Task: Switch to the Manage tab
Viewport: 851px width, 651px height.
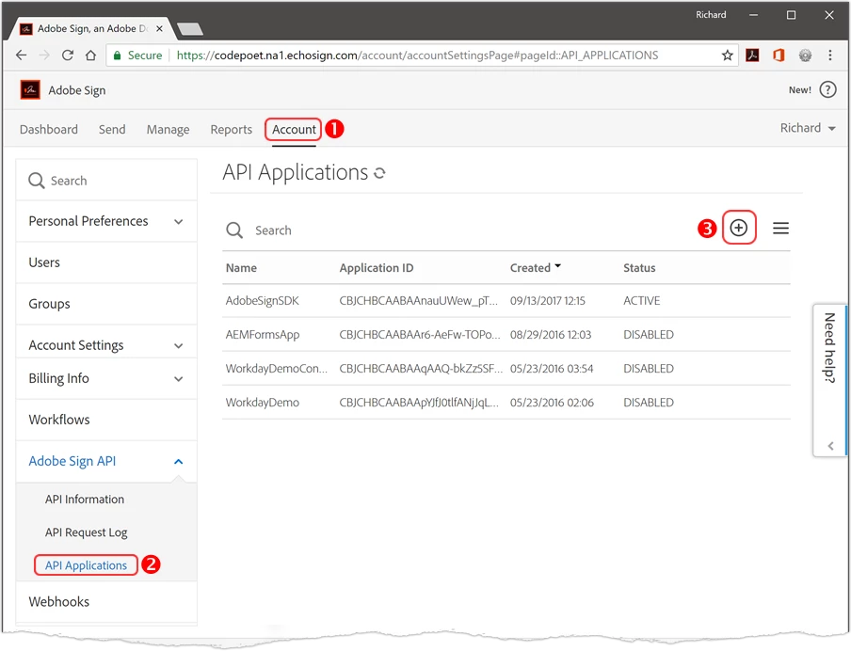Action: pos(169,130)
